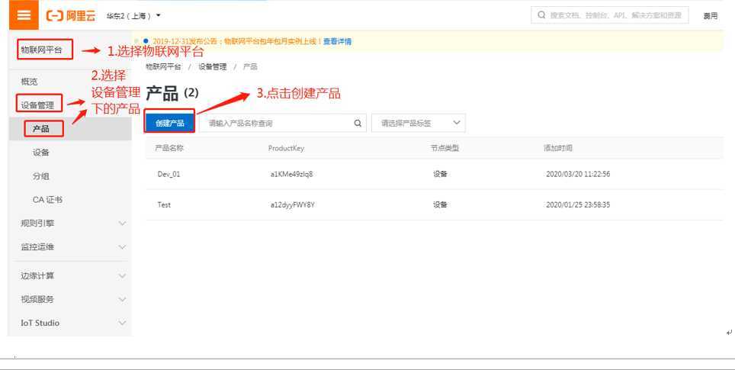The height and width of the screenshot is (370, 735).
Task: Open 概览 in the sidebar
Action: (29, 82)
